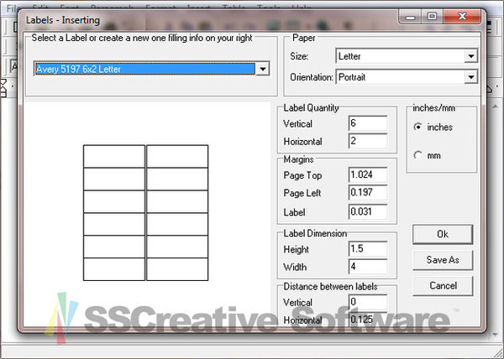504x359 pixels.
Task: Click the Save As button
Action: point(443,260)
